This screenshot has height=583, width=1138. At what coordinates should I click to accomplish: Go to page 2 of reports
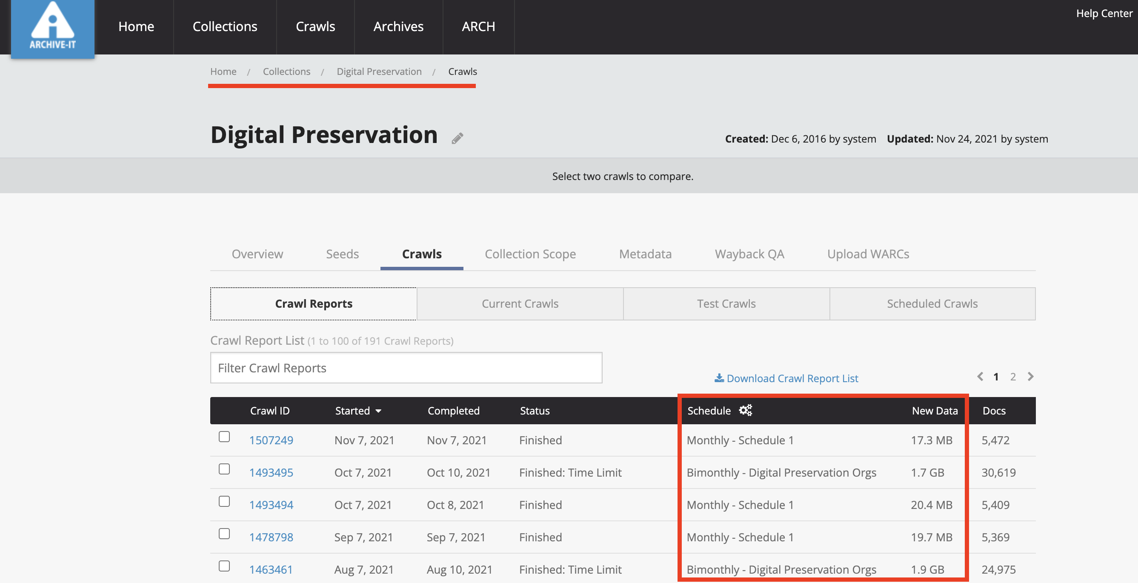point(1013,377)
